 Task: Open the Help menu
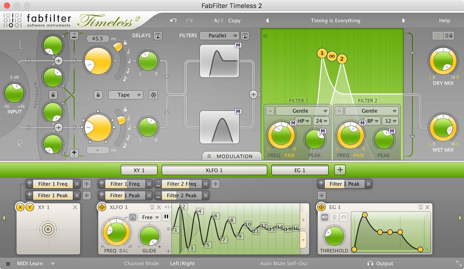(x=444, y=21)
